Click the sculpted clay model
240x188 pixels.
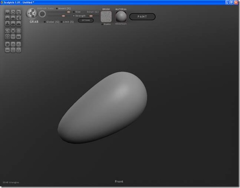point(102,108)
